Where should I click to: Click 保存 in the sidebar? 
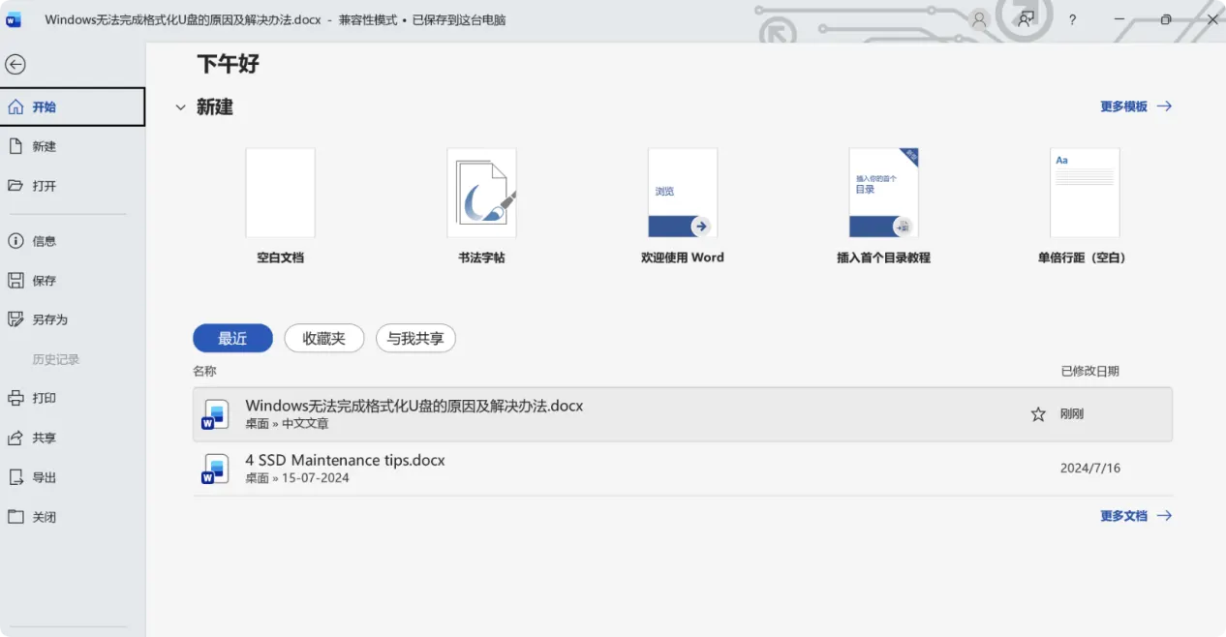coord(73,281)
